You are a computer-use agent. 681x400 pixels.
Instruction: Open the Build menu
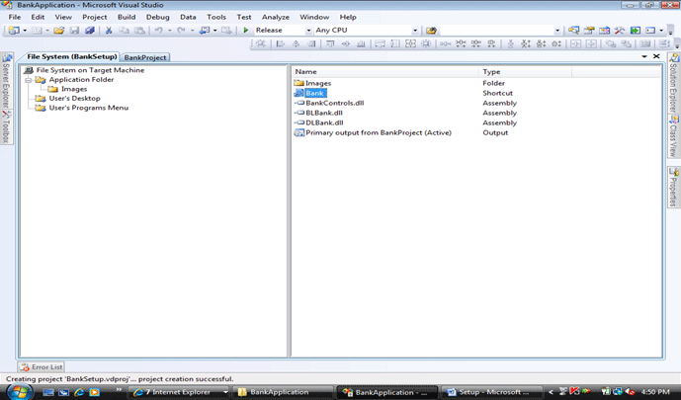point(127,17)
